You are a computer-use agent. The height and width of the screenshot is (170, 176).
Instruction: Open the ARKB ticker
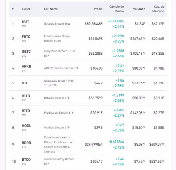point(26,66)
